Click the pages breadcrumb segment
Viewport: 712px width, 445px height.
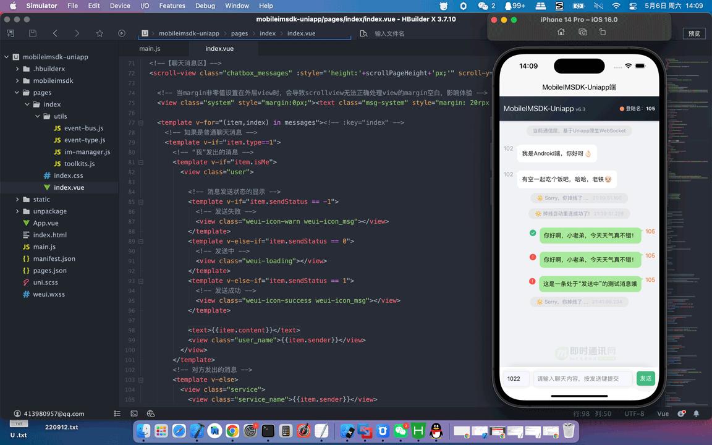(239, 33)
